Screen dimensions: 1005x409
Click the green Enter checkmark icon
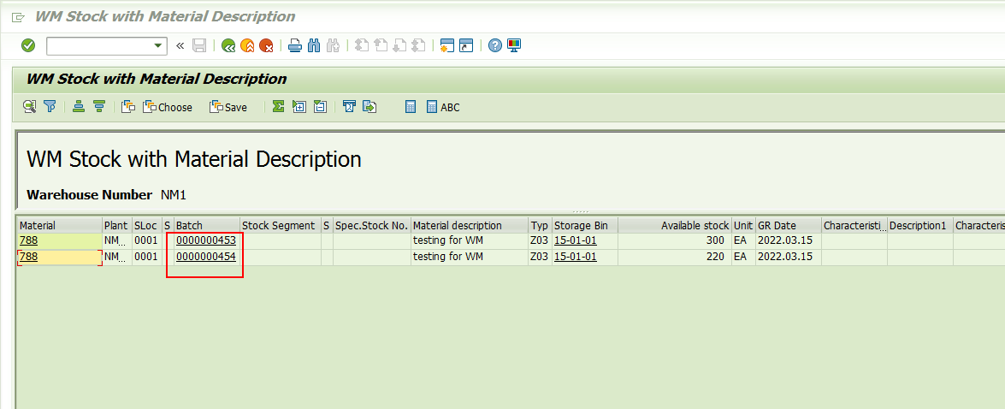[28, 45]
